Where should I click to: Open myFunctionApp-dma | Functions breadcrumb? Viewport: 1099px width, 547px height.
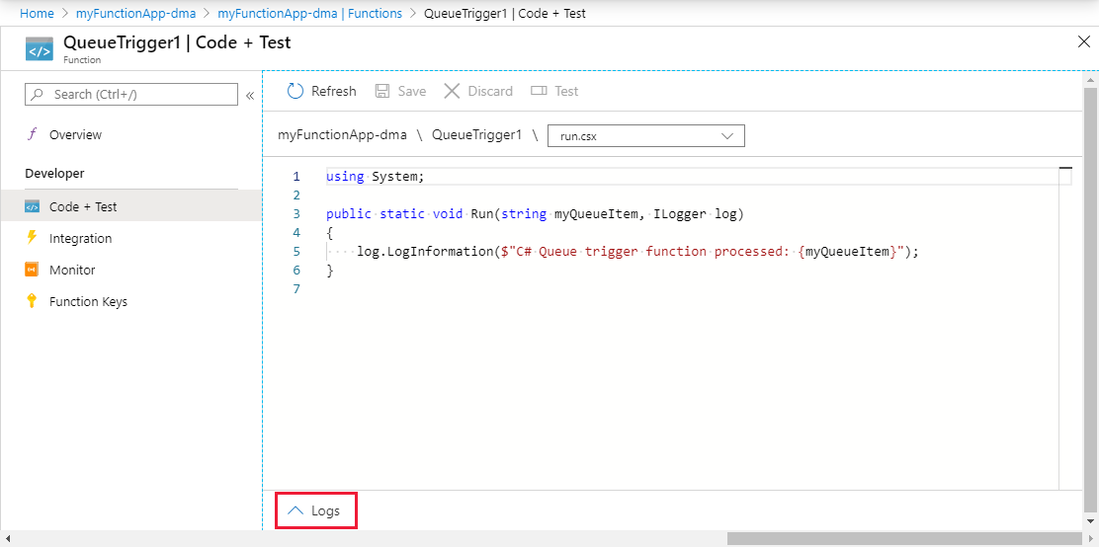pos(309,13)
